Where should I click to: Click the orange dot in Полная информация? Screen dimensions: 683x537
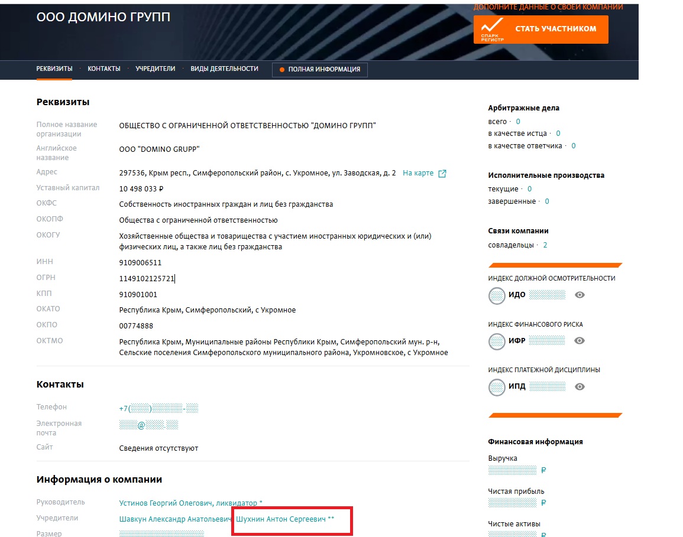[282, 70]
